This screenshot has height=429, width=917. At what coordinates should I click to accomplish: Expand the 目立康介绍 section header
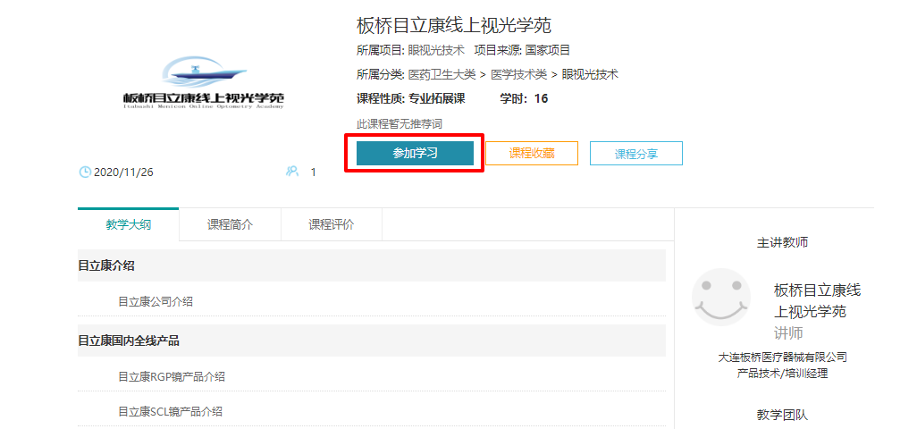106,265
